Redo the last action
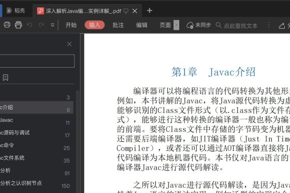 coord(41,25)
